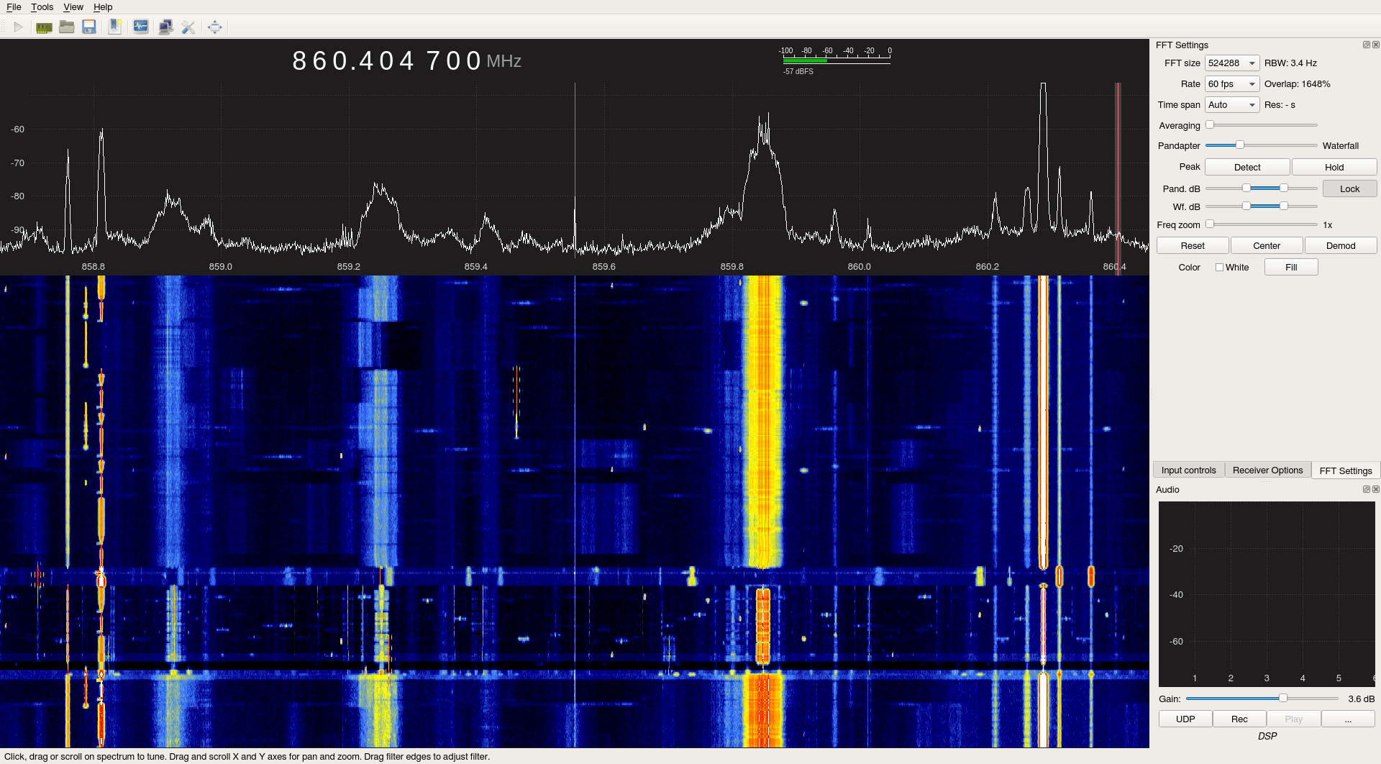Open the I/Q recording monitor icon

pyautogui.click(x=141, y=27)
